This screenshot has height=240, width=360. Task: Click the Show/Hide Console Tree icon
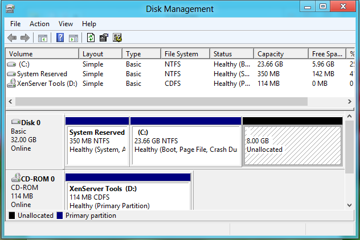coord(42,38)
